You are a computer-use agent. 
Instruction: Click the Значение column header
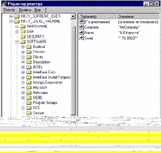138,17
